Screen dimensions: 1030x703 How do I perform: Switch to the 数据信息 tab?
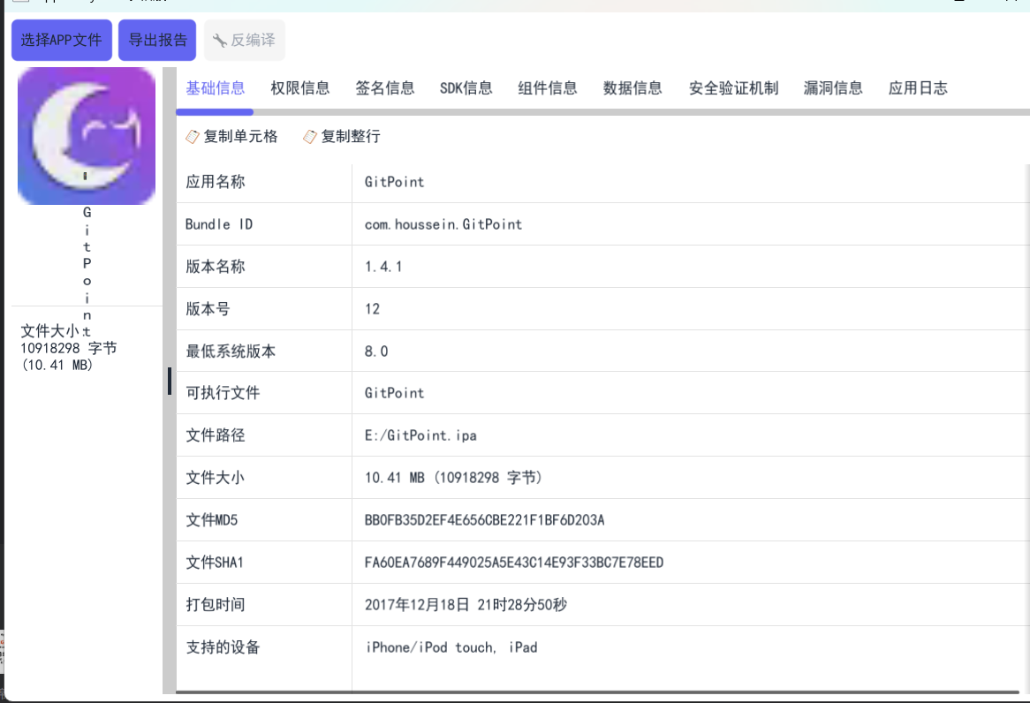[x=632, y=87]
